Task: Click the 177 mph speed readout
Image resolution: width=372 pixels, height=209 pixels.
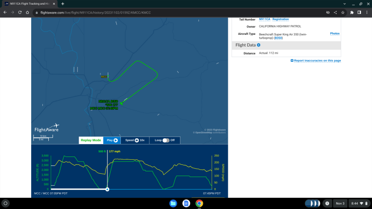Action: pyautogui.click(x=114, y=151)
